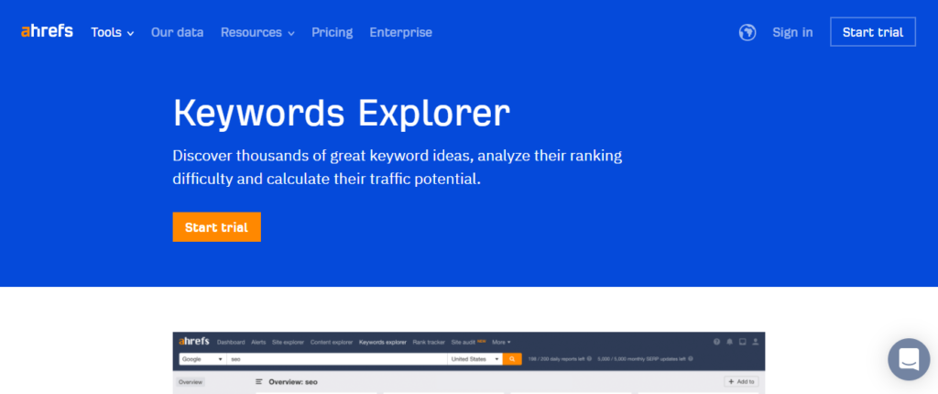The image size is (938, 394).
Task: Click the Sign in link
Action: click(x=792, y=32)
